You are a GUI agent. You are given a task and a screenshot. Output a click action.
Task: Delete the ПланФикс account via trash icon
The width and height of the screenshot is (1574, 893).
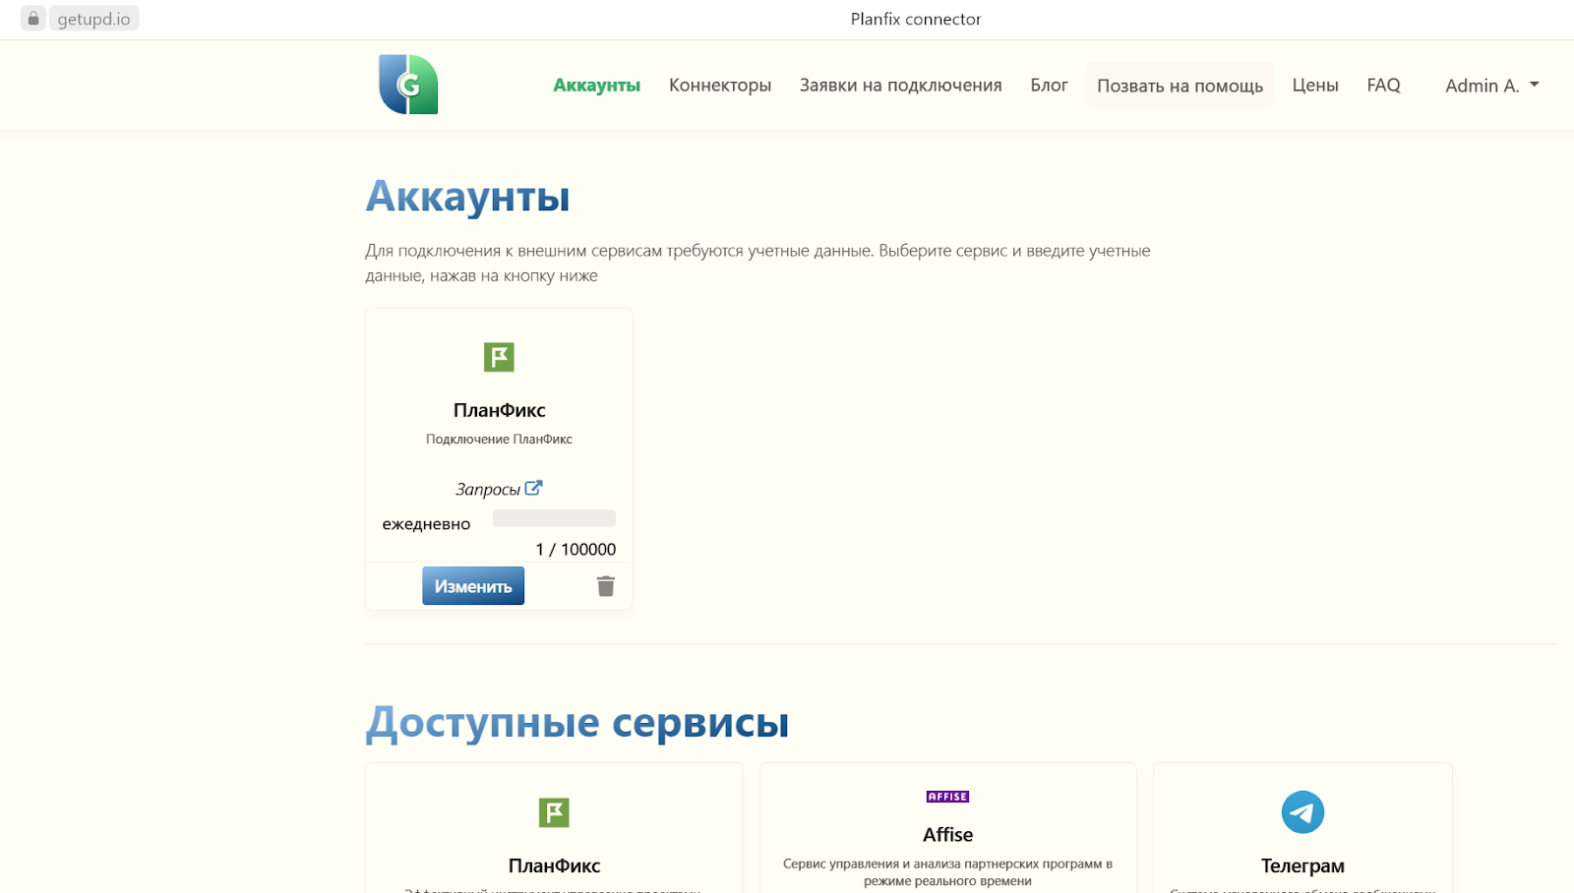(606, 586)
